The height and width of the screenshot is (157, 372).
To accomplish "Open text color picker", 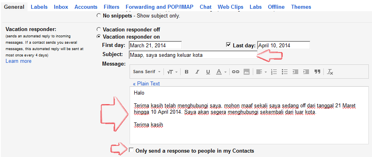I will coord(219,72).
